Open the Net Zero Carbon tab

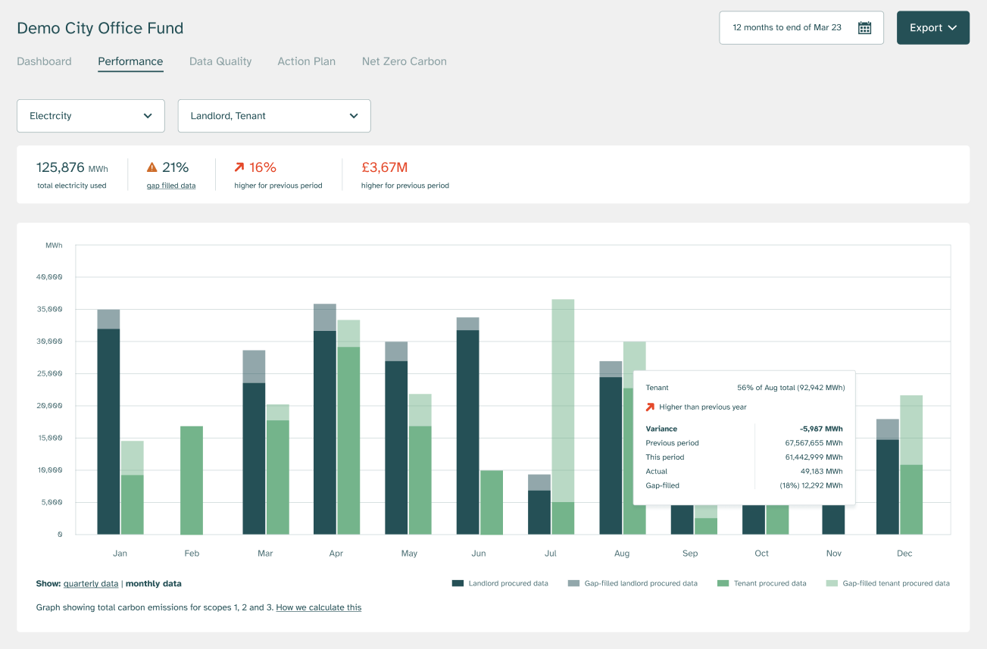pos(404,61)
